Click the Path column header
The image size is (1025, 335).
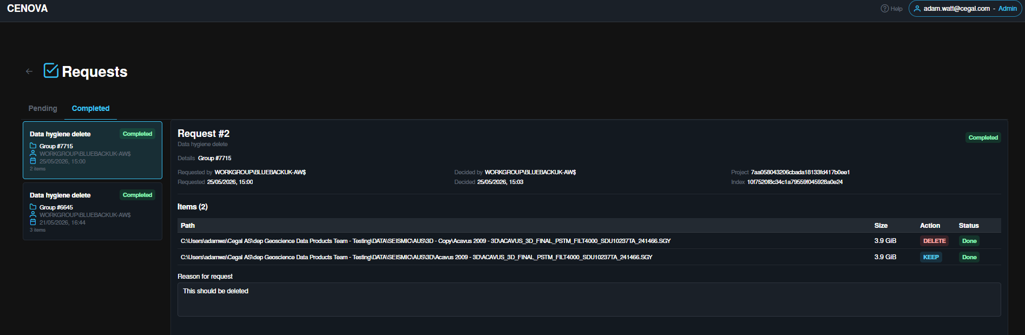(188, 225)
